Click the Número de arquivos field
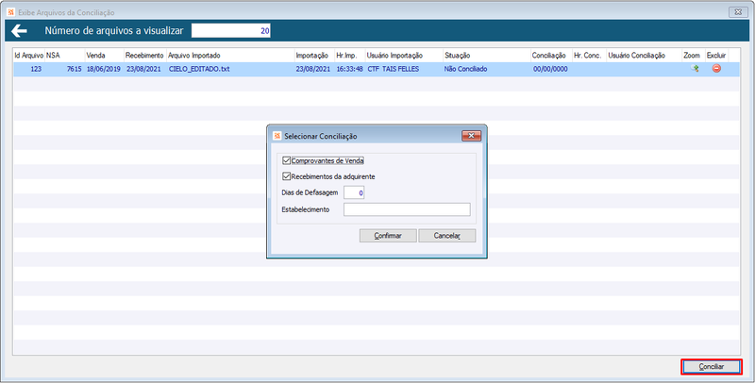The width and height of the screenshot is (755, 383). point(231,31)
